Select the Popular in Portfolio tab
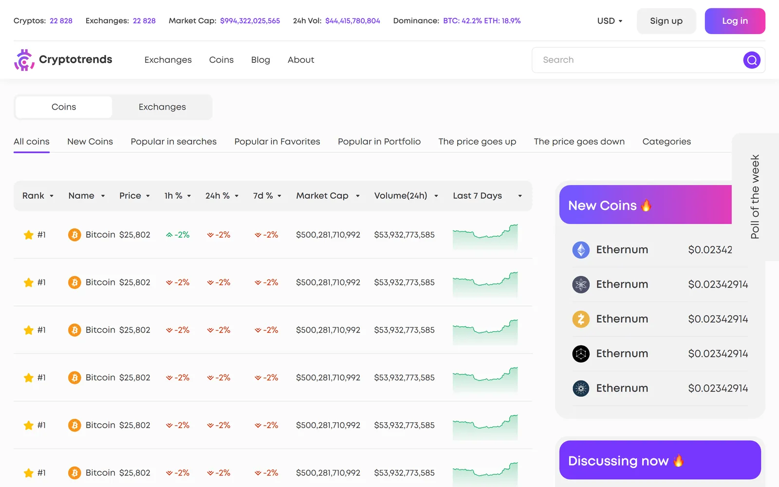This screenshot has width=779, height=487. click(x=379, y=142)
